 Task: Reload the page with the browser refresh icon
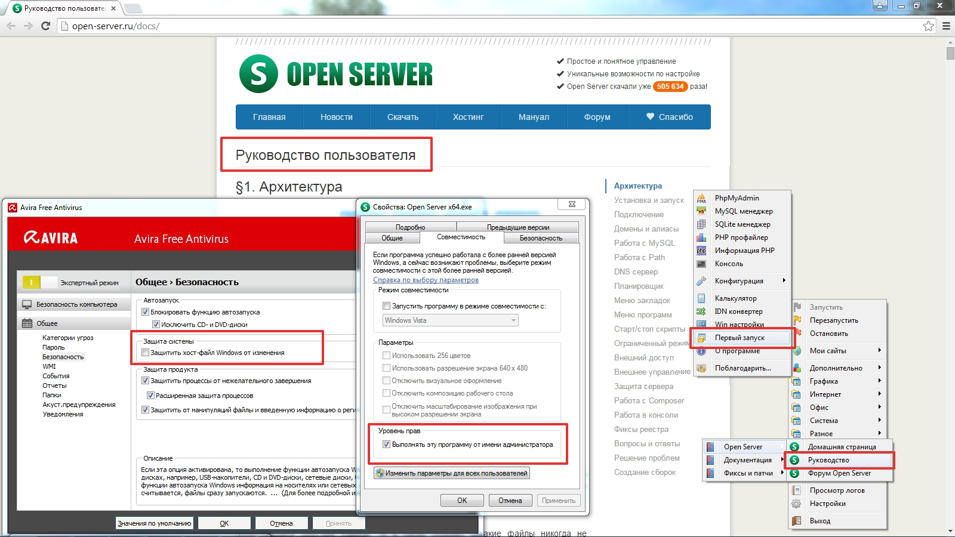(x=45, y=26)
